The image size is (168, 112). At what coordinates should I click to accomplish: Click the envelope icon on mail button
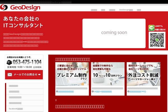click(x=10, y=74)
